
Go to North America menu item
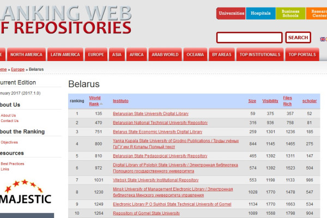(26, 55)
